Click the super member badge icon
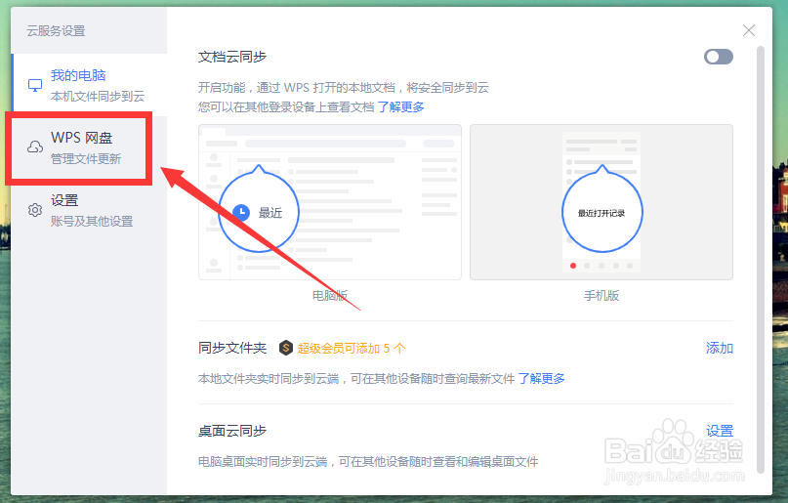The height and width of the screenshot is (503, 788). [286, 348]
